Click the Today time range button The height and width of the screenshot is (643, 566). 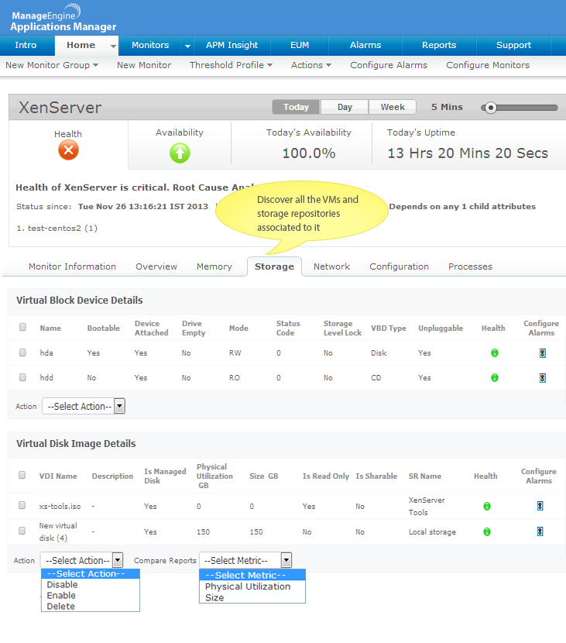pos(296,107)
